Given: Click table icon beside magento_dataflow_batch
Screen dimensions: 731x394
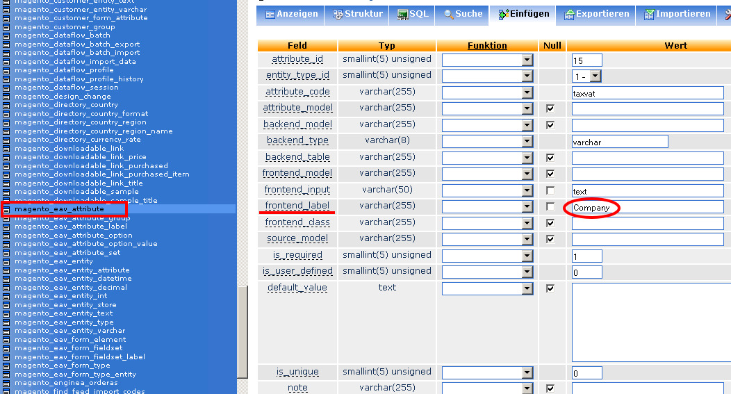Looking at the screenshot, I should pyautogui.click(x=6, y=36).
